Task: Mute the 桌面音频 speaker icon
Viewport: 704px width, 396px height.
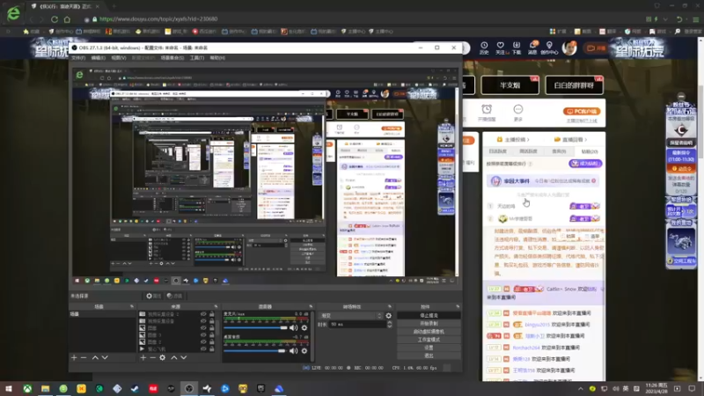Action: (294, 350)
